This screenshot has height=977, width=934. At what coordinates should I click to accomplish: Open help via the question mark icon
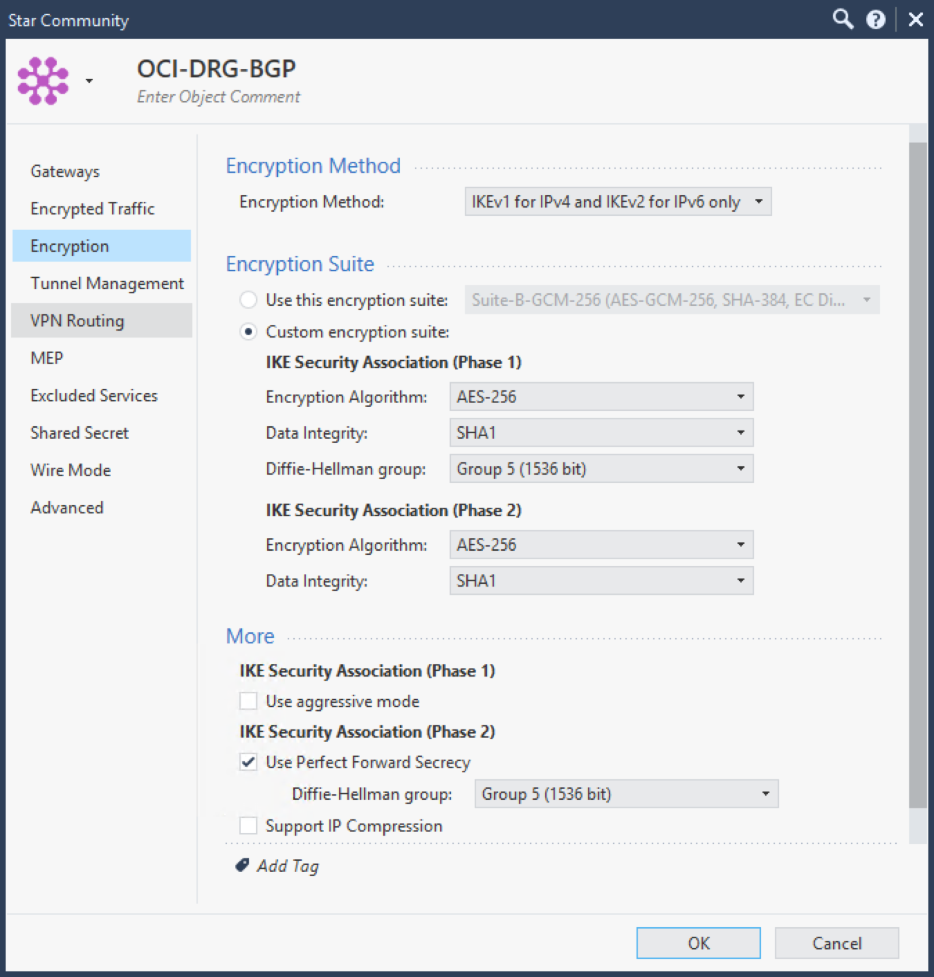pos(875,20)
